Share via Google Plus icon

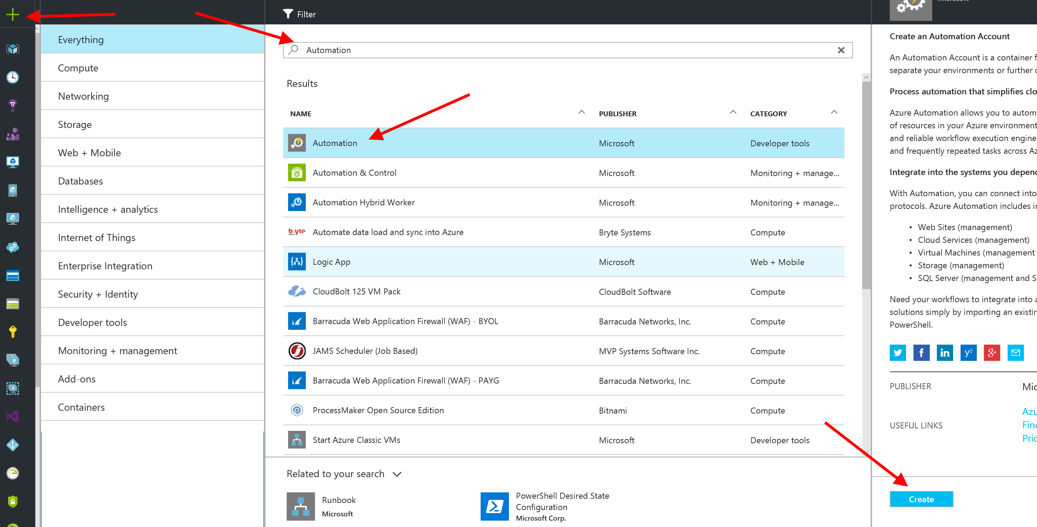point(991,352)
